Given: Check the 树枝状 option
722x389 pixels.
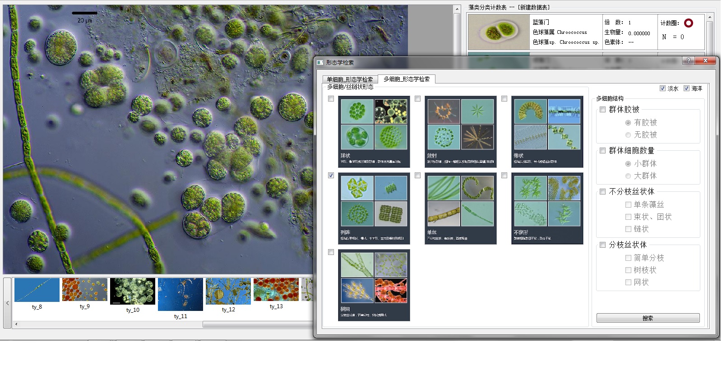Looking at the screenshot, I should (x=628, y=270).
